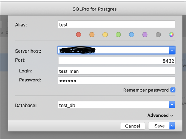
Task: Select the blue color dot
Action: click(132, 35)
